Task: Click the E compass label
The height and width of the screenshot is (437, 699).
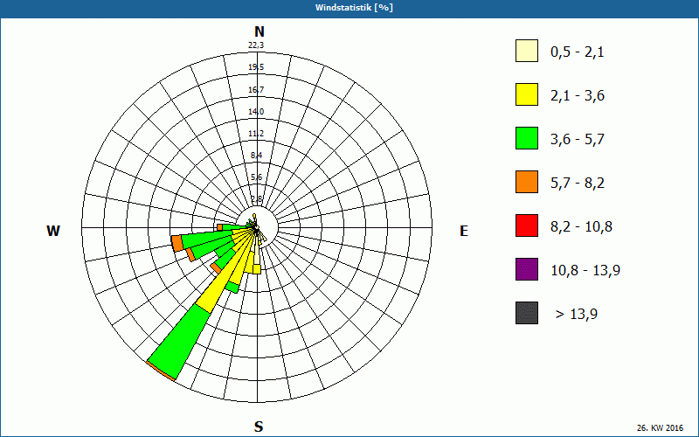Action: [464, 231]
